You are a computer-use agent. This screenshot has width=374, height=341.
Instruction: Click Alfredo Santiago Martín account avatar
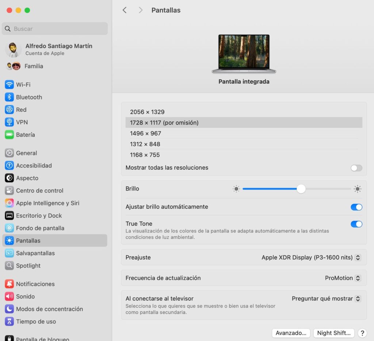coord(13,50)
